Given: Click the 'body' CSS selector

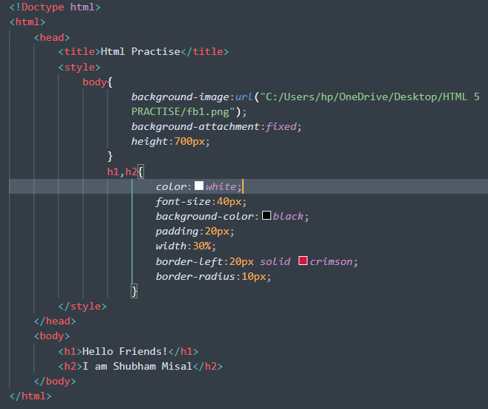Looking at the screenshot, I should coord(94,82).
